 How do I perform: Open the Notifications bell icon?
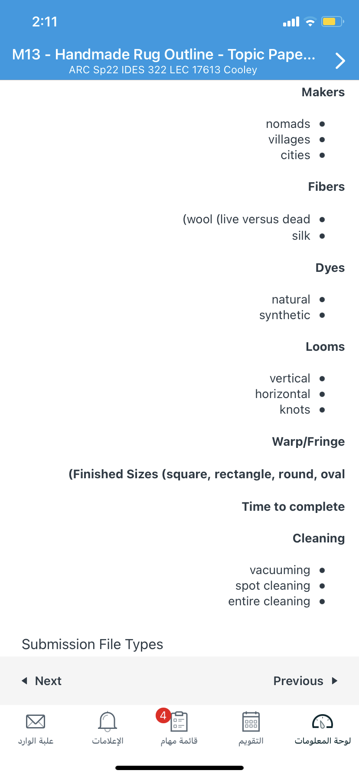[108, 721]
